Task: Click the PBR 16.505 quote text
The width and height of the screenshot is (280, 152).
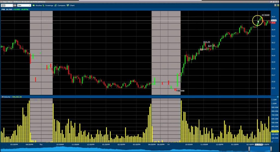Action: [7, 10]
